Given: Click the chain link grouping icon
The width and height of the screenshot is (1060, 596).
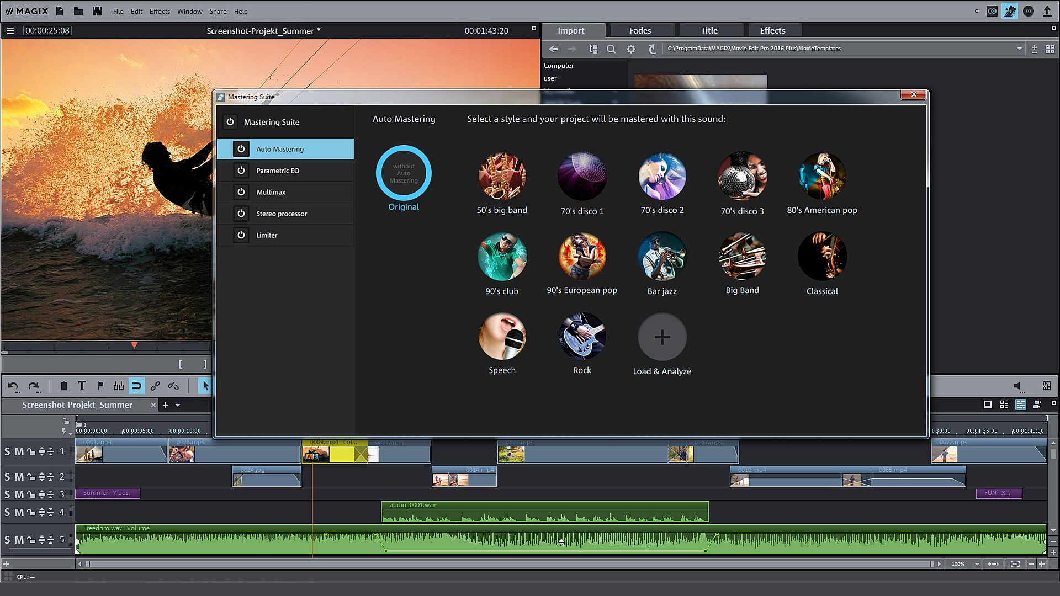Looking at the screenshot, I should point(155,386).
